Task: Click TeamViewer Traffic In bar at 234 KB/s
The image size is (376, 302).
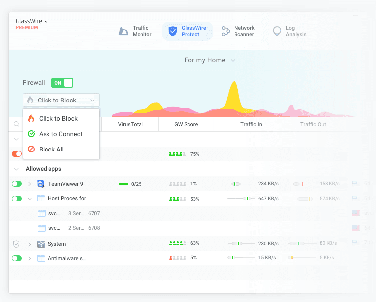Action: 241,184
